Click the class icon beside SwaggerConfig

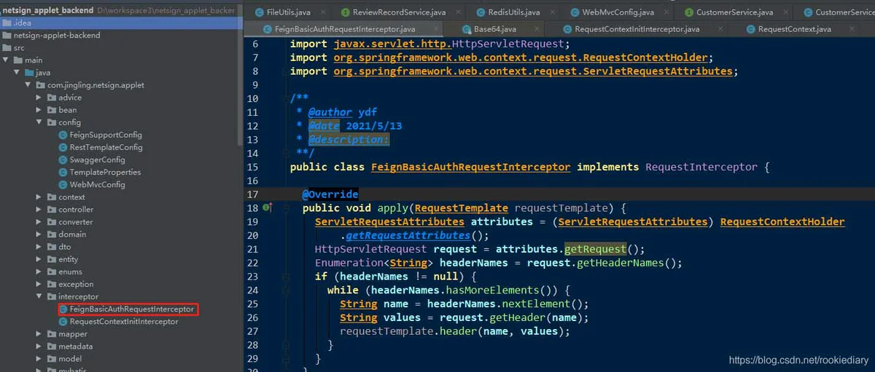pos(63,160)
